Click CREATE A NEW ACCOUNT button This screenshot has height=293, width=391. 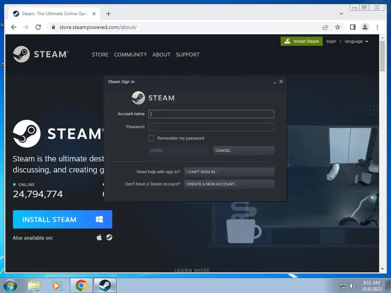(229, 184)
